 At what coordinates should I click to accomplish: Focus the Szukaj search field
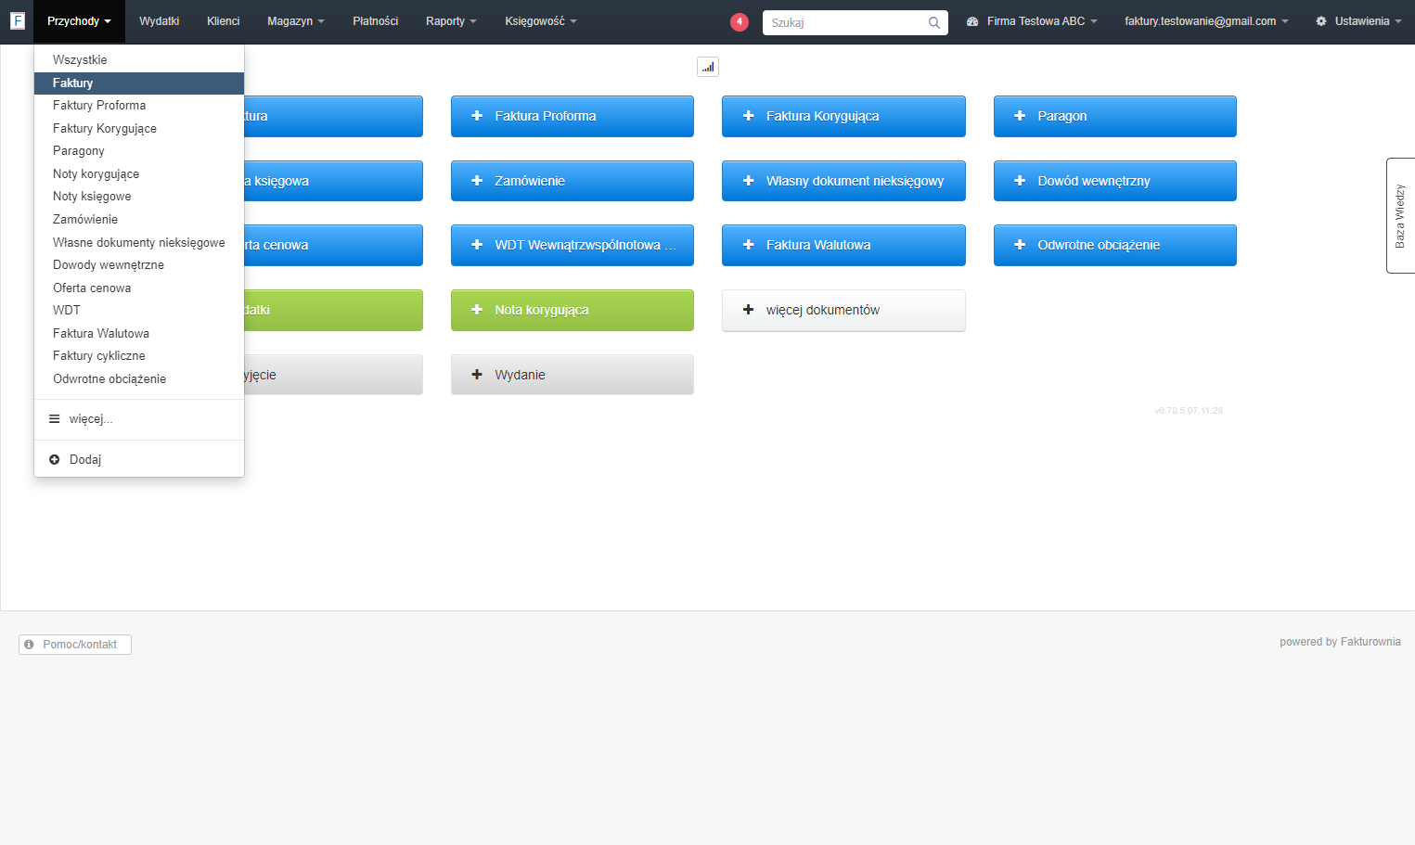click(855, 22)
